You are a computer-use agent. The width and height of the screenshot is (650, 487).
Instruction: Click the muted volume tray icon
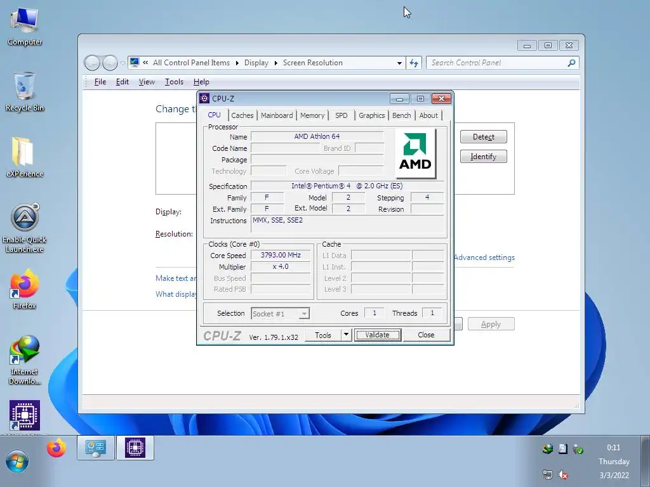pyautogui.click(x=563, y=474)
